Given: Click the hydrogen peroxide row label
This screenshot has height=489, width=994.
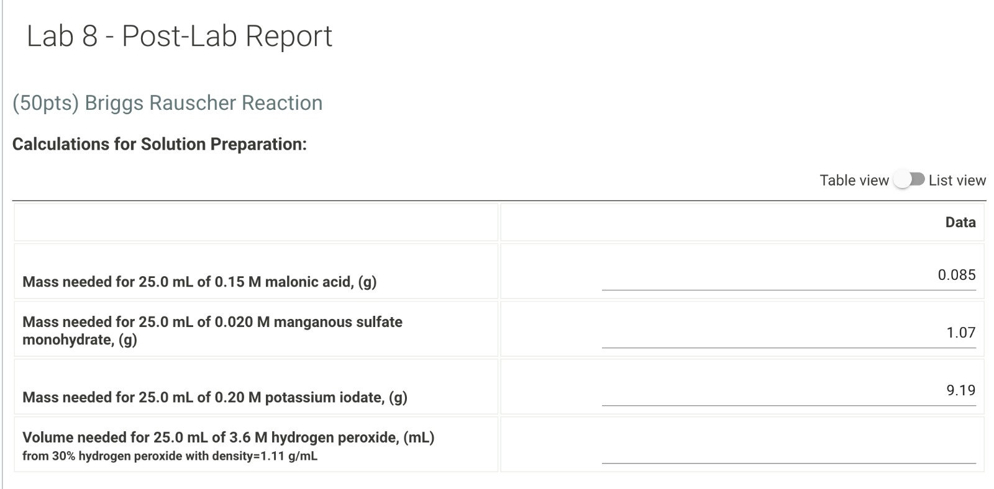Looking at the screenshot, I should pyautogui.click(x=229, y=436).
